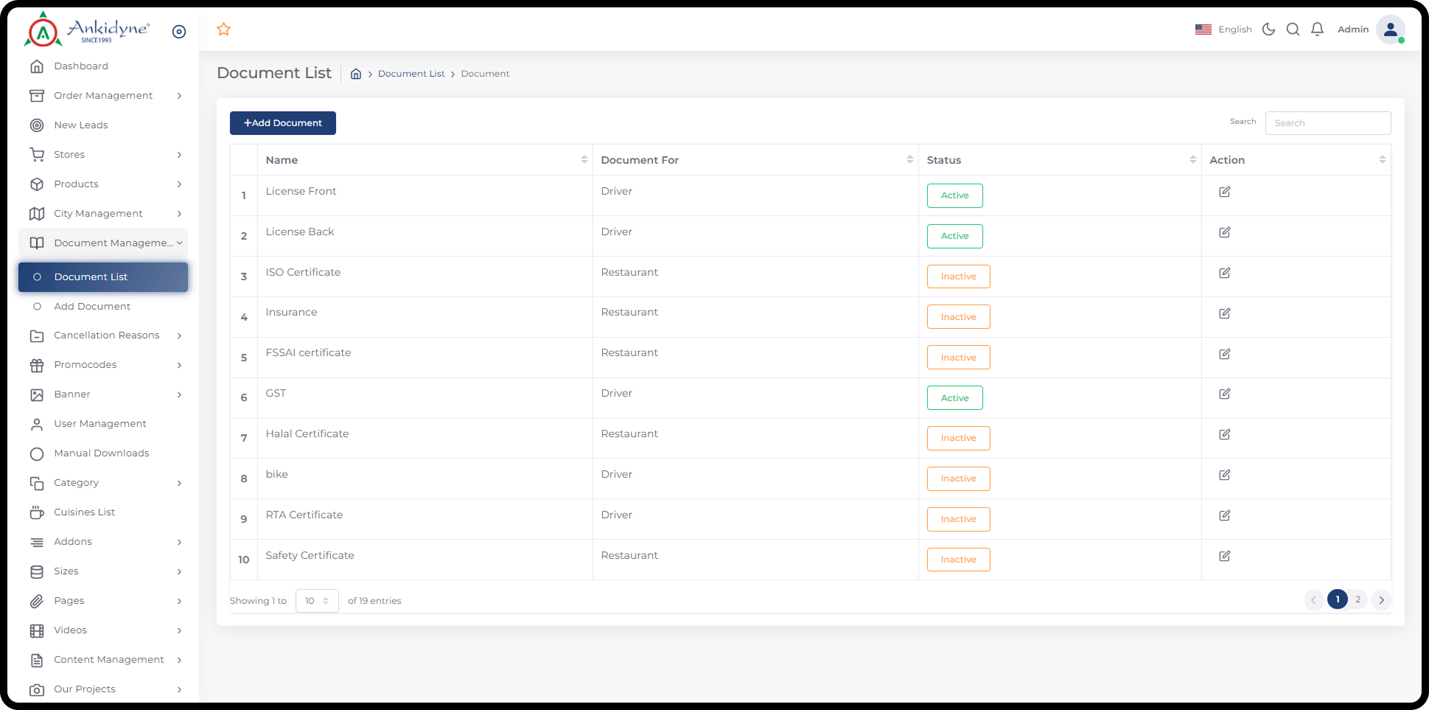Click the home icon in breadcrumb
1429x710 pixels.
356,74
